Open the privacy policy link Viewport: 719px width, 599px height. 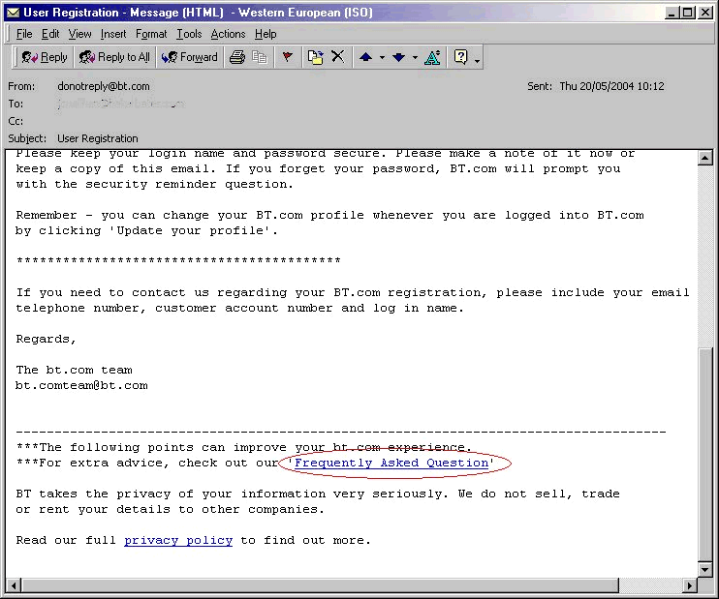tap(178, 540)
